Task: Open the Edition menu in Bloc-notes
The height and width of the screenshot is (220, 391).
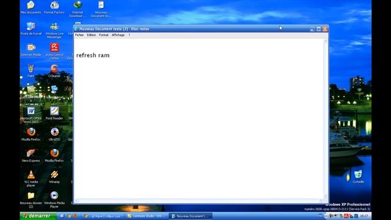Action: pos(91,35)
